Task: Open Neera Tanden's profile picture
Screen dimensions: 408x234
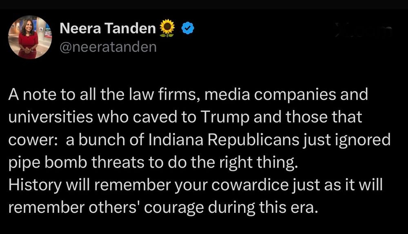Action: [x=30, y=37]
